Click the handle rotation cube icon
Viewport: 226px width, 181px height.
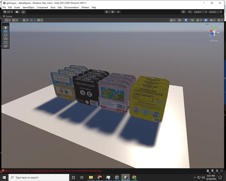tap(14, 20)
